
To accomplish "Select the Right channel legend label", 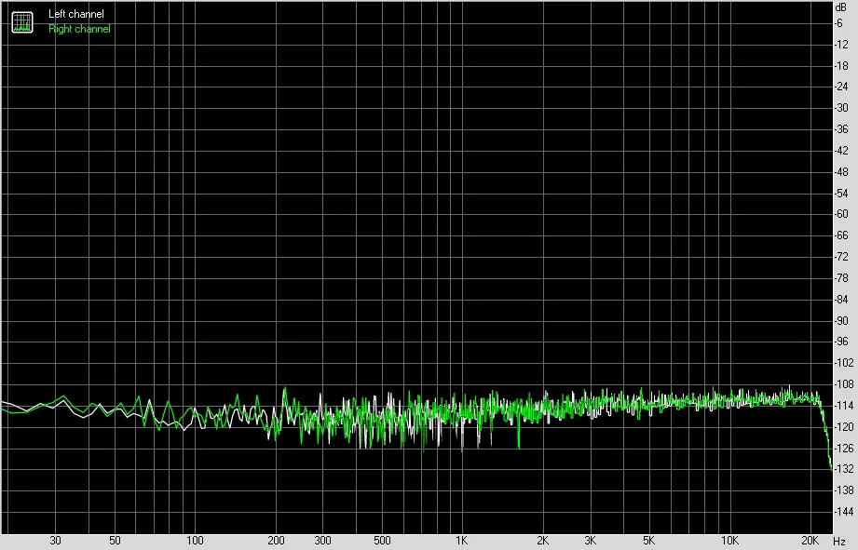I will click(79, 29).
